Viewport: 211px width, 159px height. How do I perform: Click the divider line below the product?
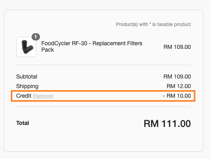click(104, 65)
